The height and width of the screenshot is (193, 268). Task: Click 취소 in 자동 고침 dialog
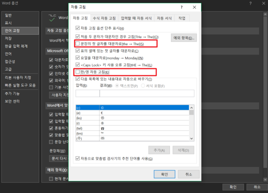coord(189,174)
